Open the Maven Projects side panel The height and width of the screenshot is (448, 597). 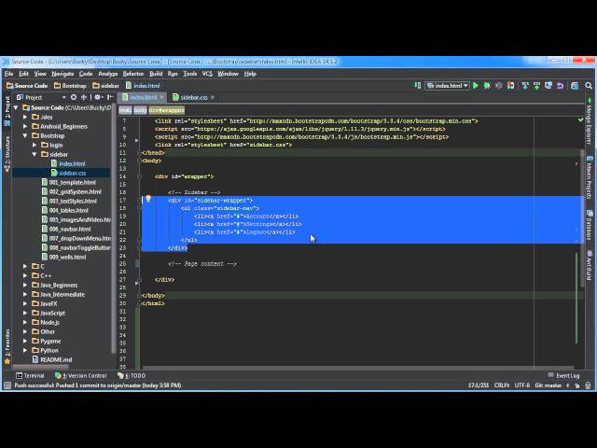(590, 177)
